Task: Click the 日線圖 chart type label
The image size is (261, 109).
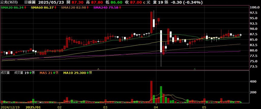Action: [30, 2]
